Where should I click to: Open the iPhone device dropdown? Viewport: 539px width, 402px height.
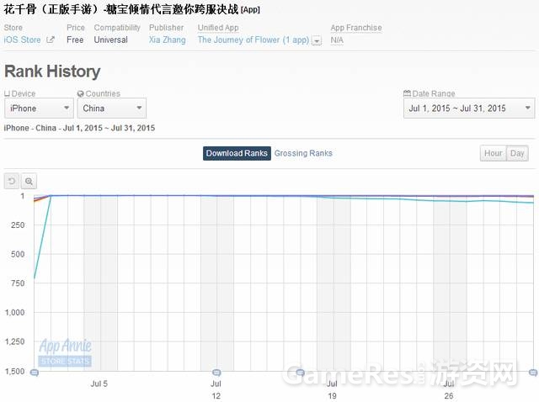(40, 108)
